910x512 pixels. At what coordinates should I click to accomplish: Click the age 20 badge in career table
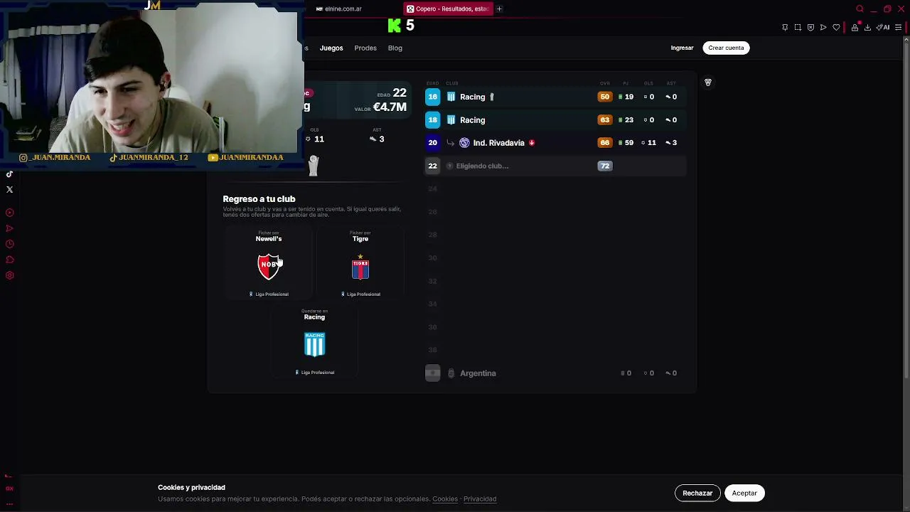(x=432, y=143)
